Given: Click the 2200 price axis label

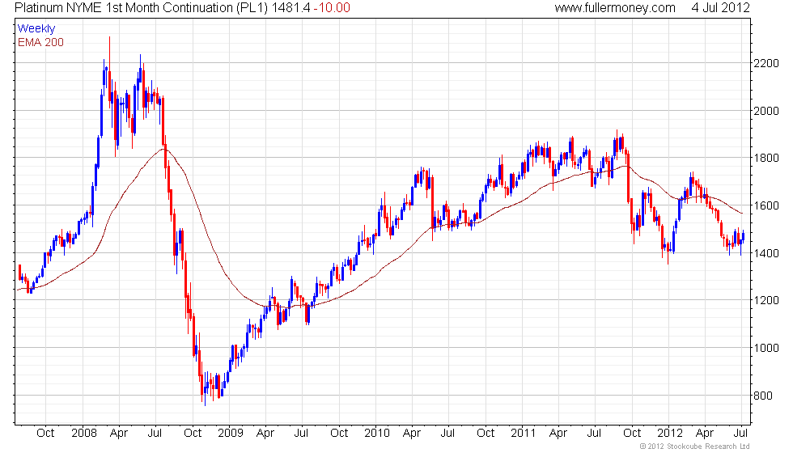Looking at the screenshot, I should [x=765, y=63].
